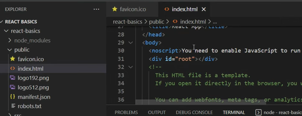Click the HTML icon in the breadcrumb
Image resolution: width=302 pixels, height=116 pixels.
tap(175, 21)
